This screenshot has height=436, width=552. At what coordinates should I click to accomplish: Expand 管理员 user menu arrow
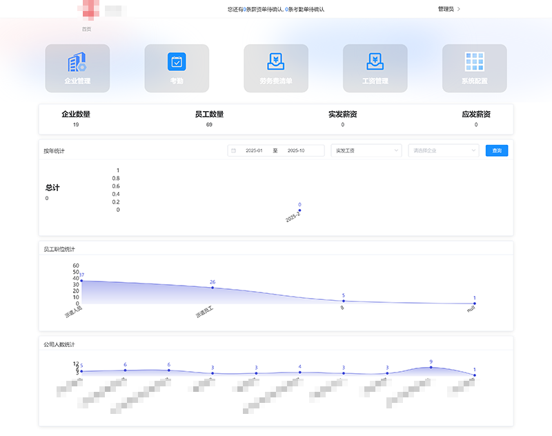[459, 9]
